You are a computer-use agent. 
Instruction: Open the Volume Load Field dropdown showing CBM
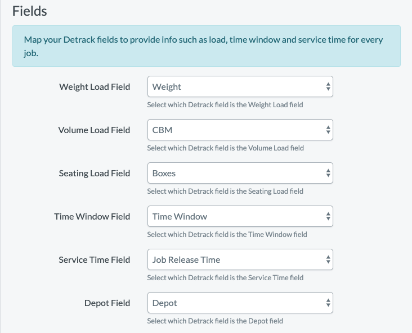pos(240,130)
